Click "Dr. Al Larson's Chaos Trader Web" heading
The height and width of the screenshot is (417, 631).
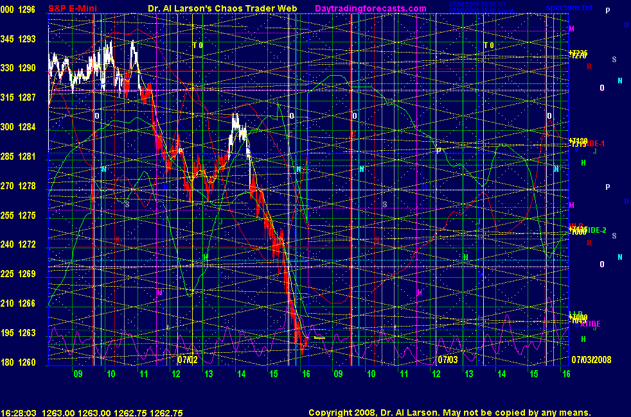point(222,8)
